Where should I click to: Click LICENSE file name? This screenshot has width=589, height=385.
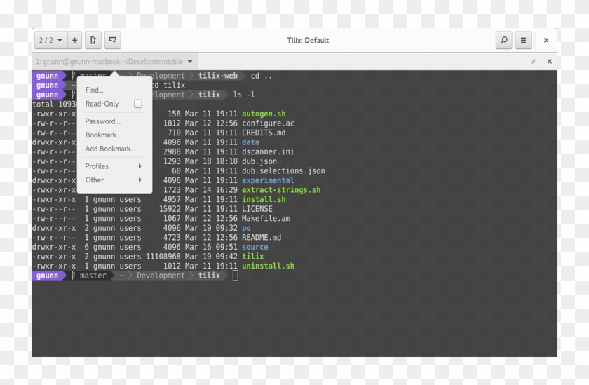(257, 209)
